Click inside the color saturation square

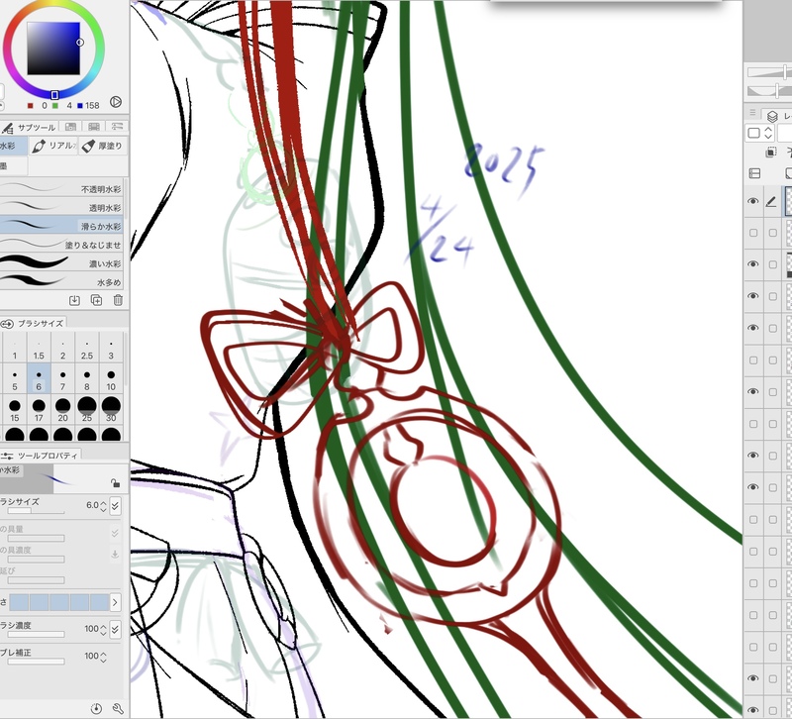click(53, 49)
